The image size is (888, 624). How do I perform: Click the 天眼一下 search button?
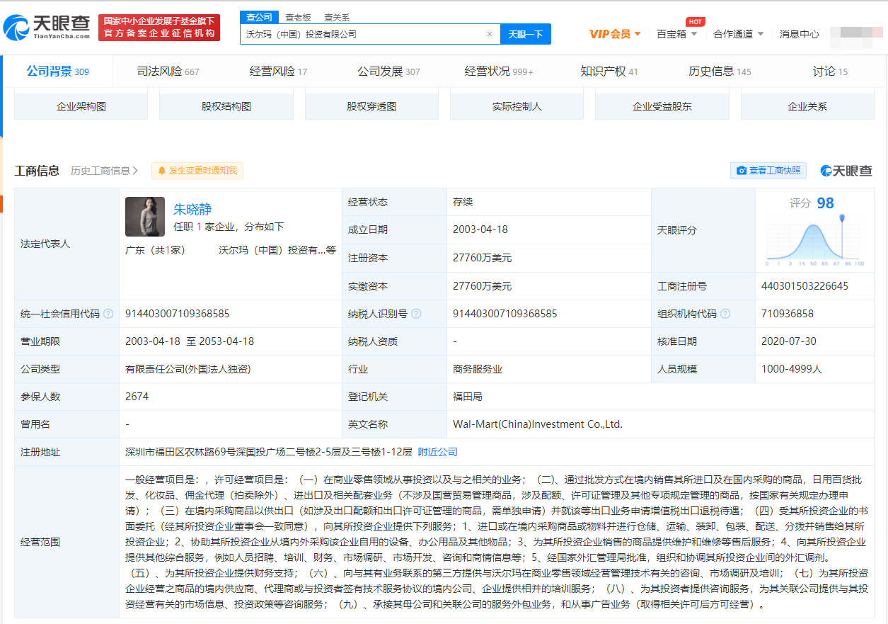pos(526,34)
